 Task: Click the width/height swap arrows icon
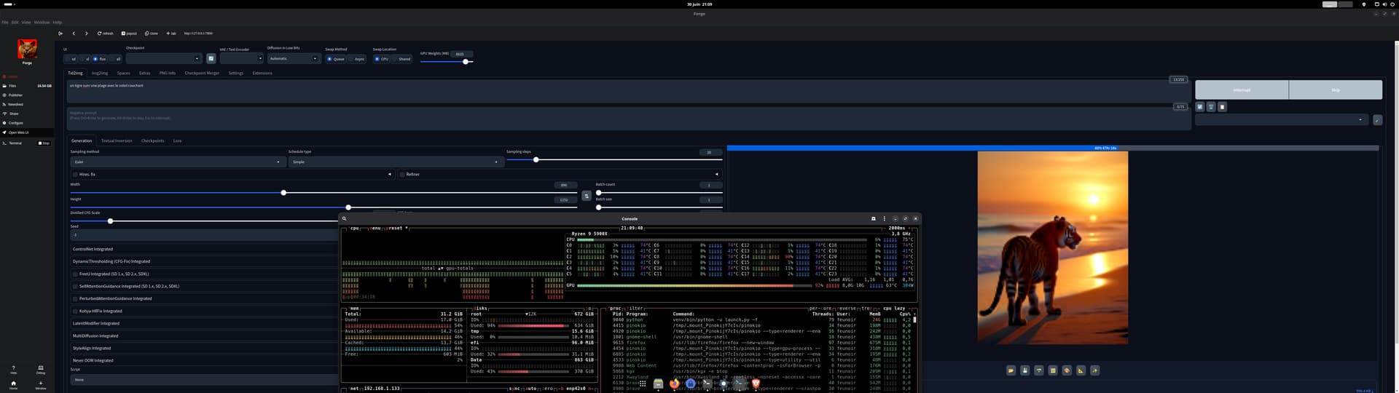coord(587,196)
